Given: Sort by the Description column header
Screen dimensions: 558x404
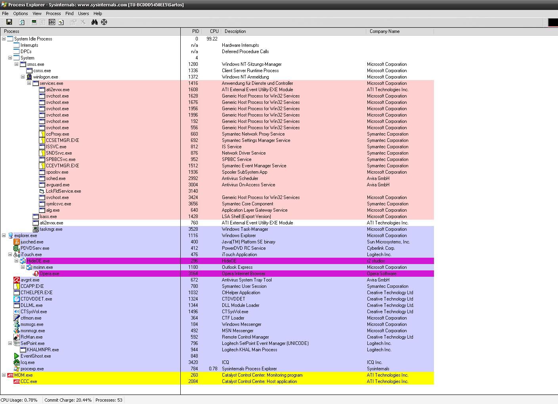Looking at the screenshot, I should click(294, 31).
